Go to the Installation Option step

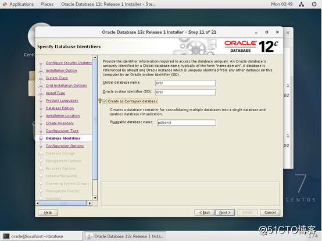tap(61, 70)
